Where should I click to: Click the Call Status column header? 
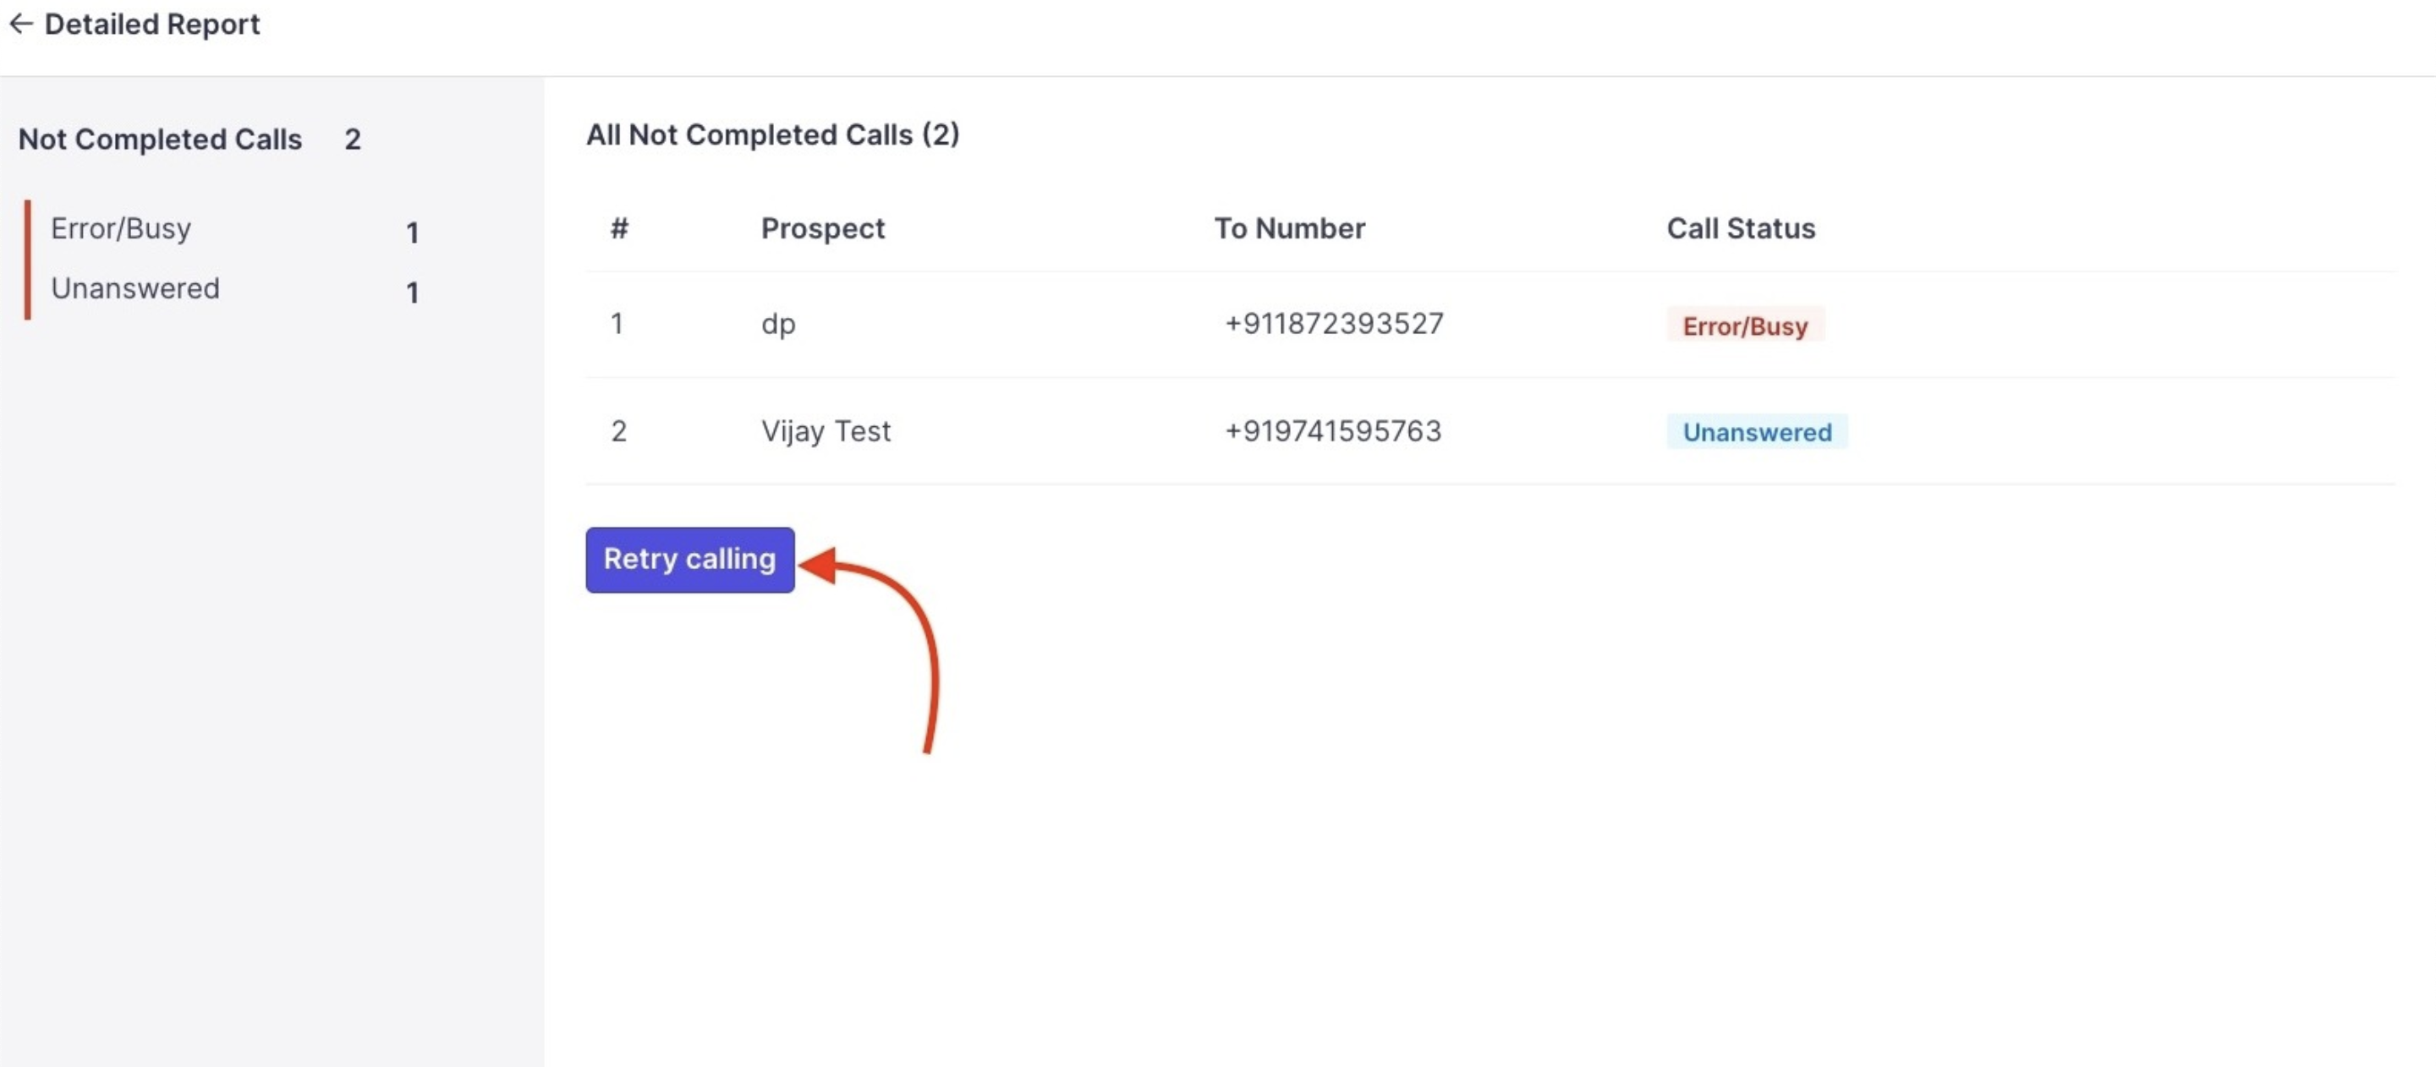pyautogui.click(x=1740, y=229)
